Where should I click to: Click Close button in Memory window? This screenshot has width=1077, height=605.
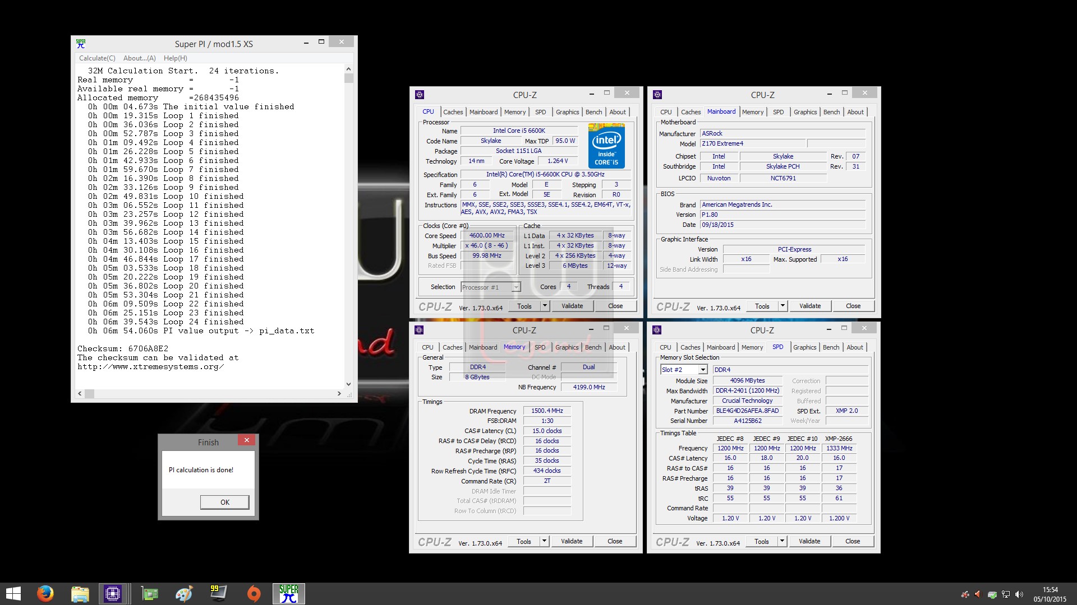(x=615, y=541)
